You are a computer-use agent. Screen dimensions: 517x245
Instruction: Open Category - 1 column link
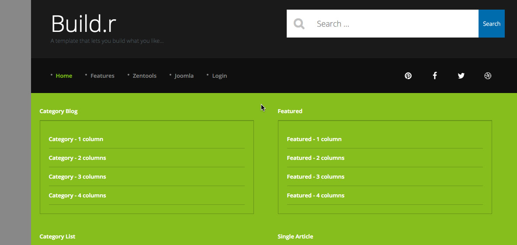click(x=76, y=139)
